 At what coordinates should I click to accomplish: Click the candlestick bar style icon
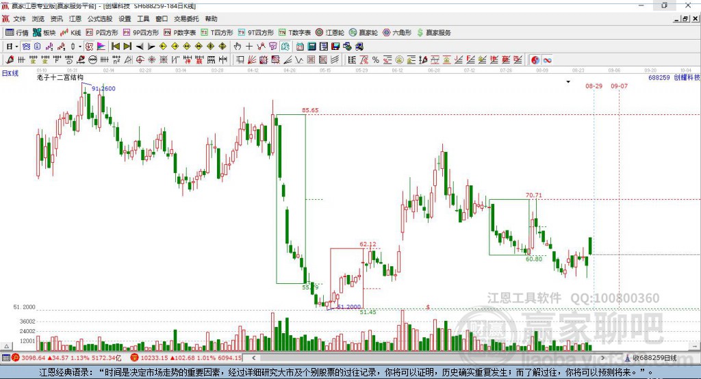tap(73, 46)
